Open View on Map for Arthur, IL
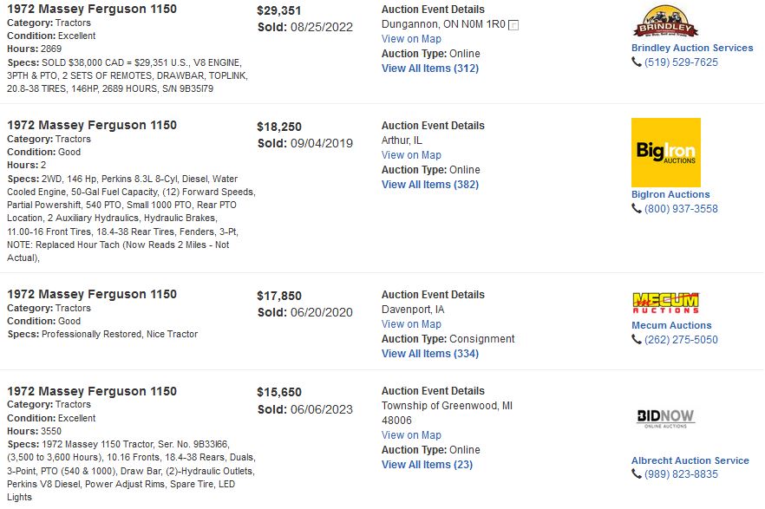The height and width of the screenshot is (509, 765). (x=411, y=155)
